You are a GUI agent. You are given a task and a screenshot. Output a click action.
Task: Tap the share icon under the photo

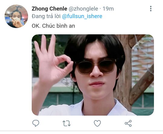pos(128,123)
